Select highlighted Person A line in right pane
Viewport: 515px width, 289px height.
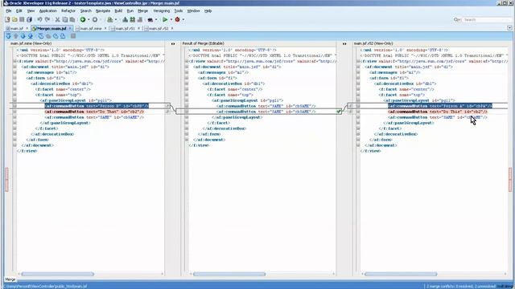pyautogui.click(x=440, y=106)
